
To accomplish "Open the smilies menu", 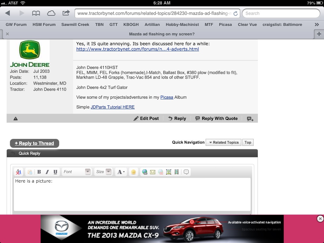I will click(x=134, y=172).
